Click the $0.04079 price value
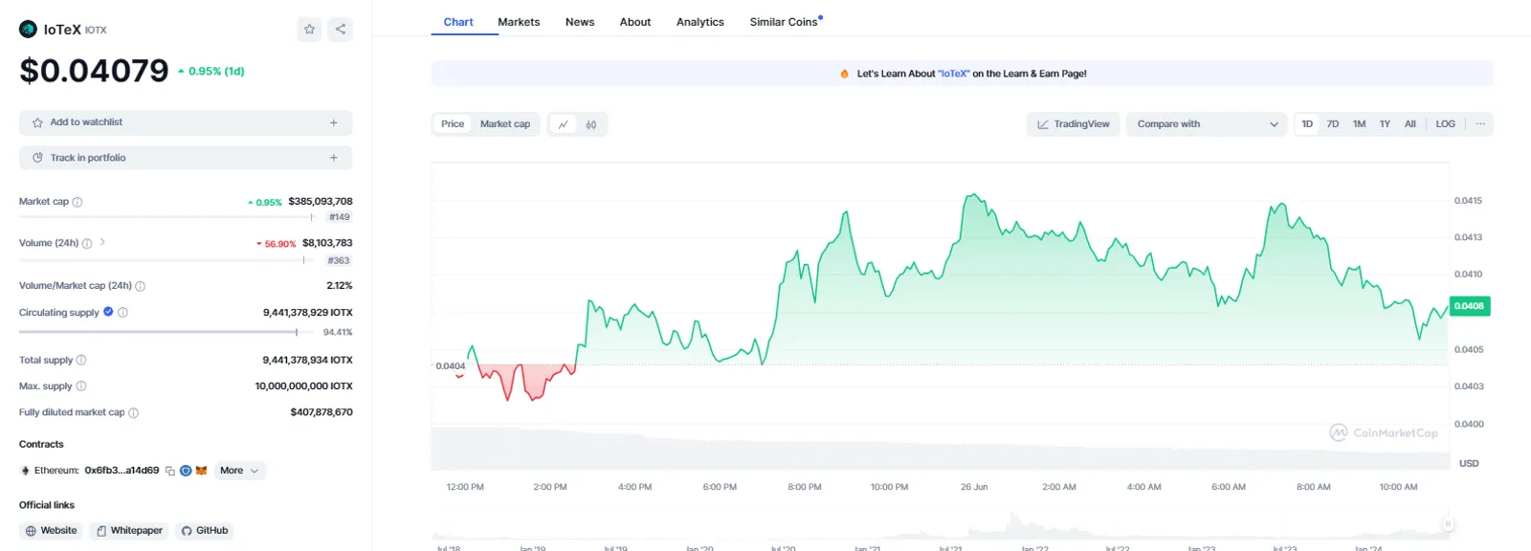The image size is (1531, 551). pos(94,71)
